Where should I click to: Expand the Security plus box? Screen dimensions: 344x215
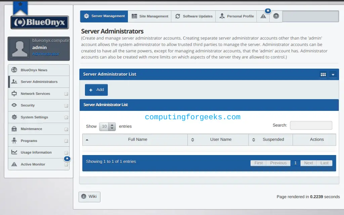tap(66, 105)
